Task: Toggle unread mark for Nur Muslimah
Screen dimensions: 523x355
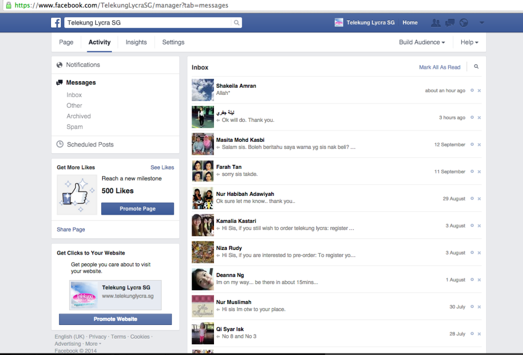Action: (x=472, y=307)
